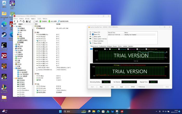Screen dimensions: 182x114
Task: Open the 文件(F) File menu
Action: pos(16,19)
